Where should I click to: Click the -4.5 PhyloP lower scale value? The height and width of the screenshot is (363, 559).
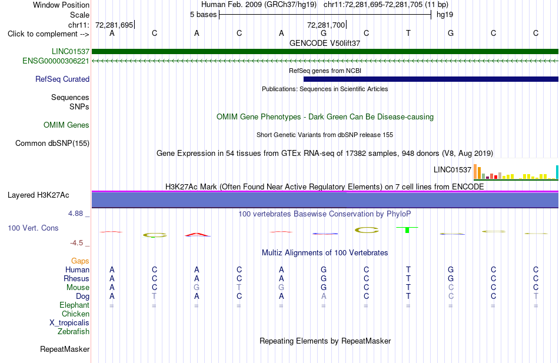pyautogui.click(x=76, y=243)
